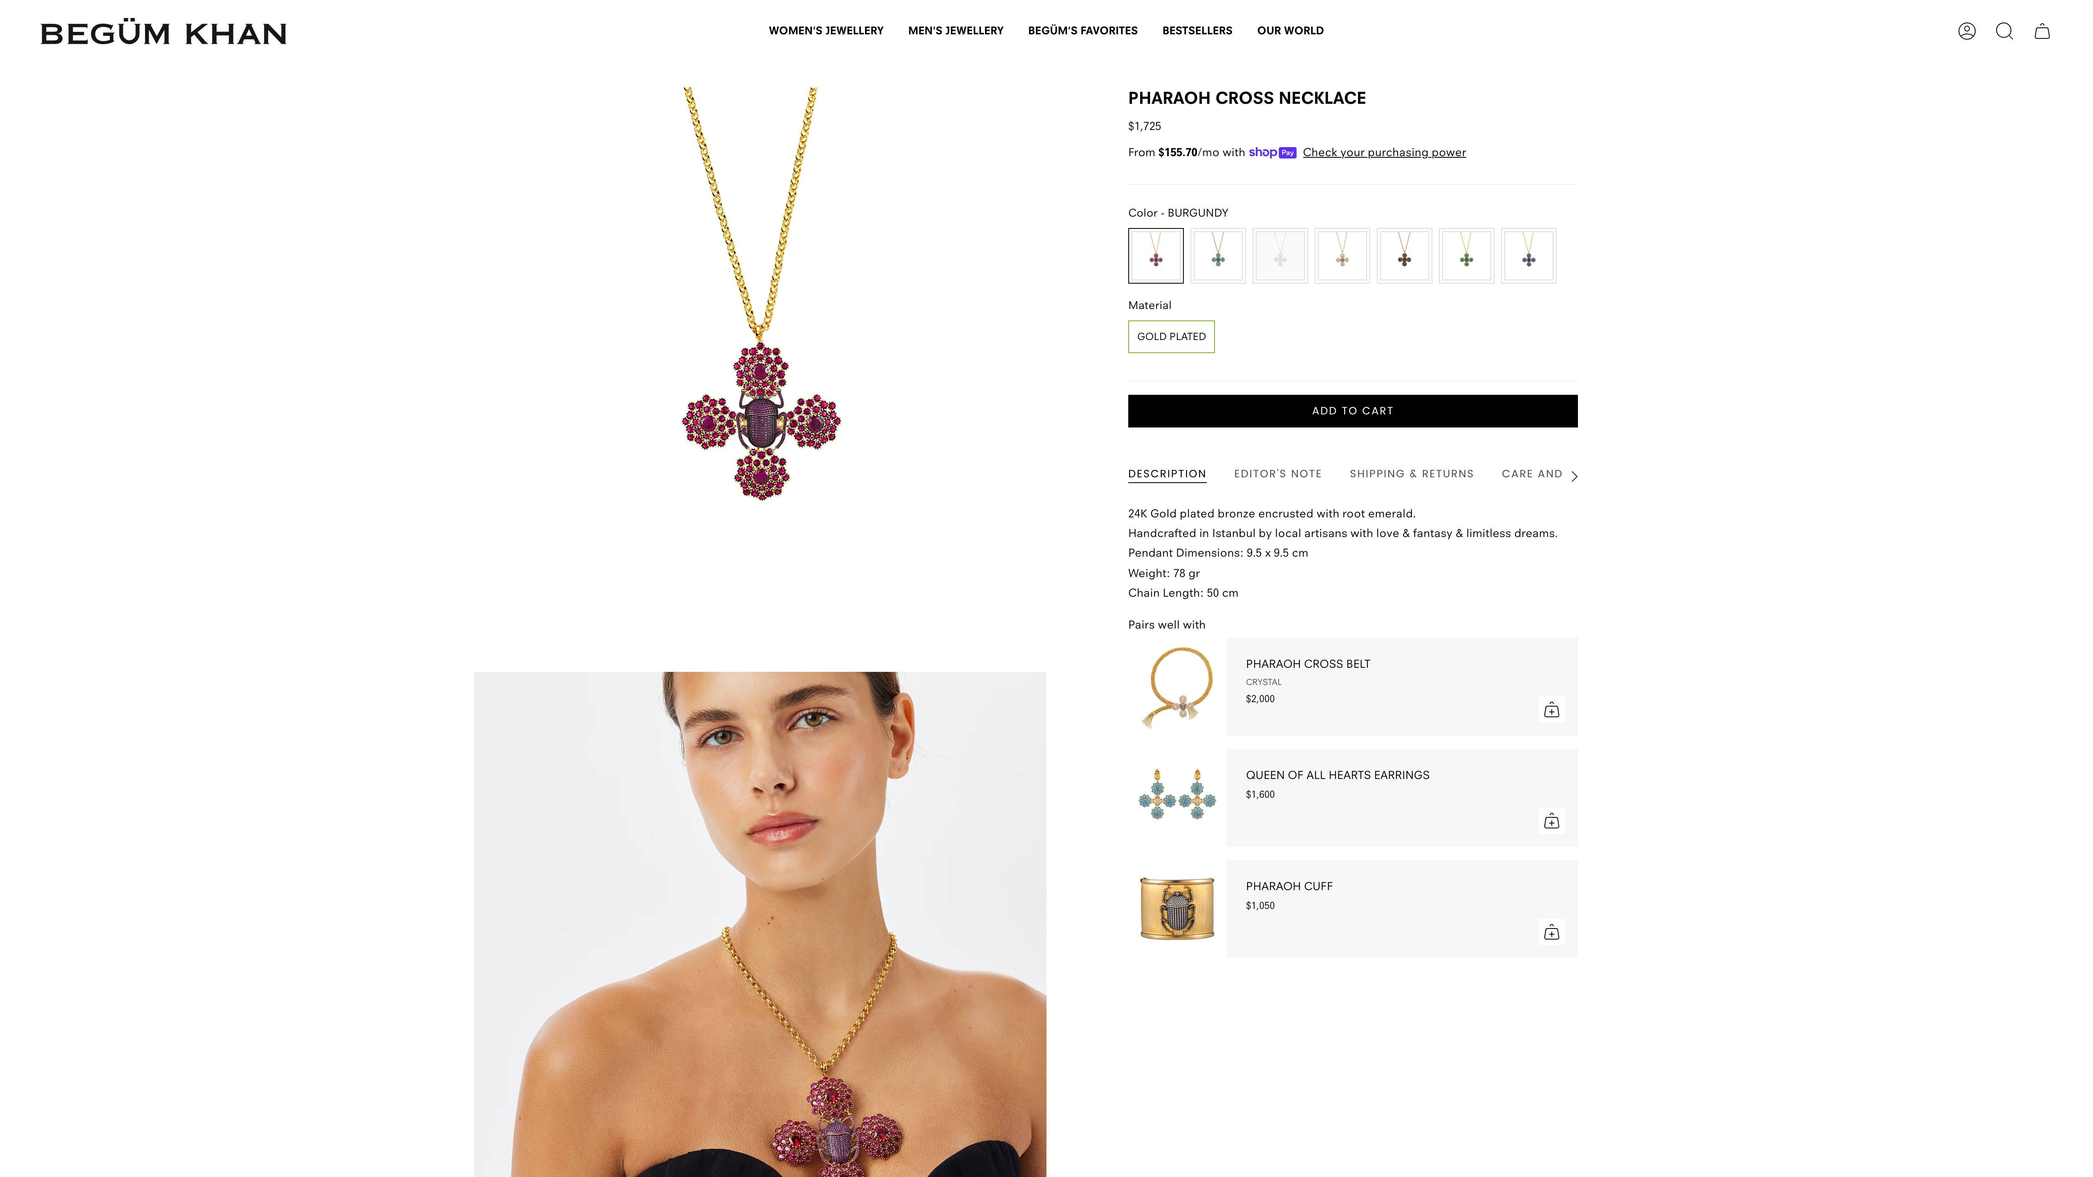Image resolution: width=2093 pixels, height=1177 pixels.
Task: Open Check your purchasing power link
Action: point(1384,153)
